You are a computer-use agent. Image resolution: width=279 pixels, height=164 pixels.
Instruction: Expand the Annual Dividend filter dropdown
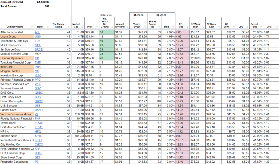[127, 26]
